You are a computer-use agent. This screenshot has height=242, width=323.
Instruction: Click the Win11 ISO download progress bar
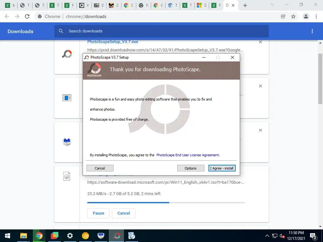tap(166, 203)
